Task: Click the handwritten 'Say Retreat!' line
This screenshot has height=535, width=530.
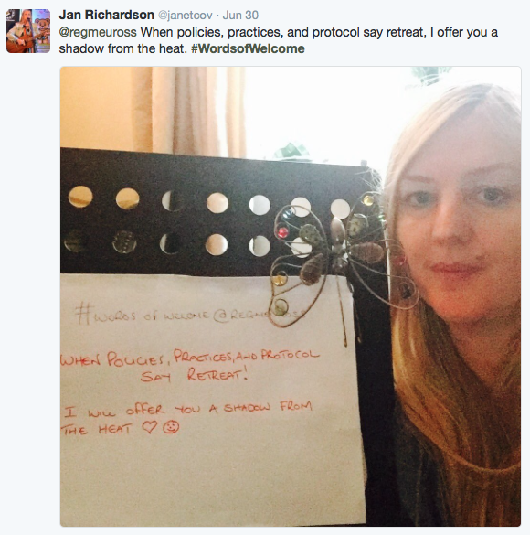Action: (x=194, y=375)
